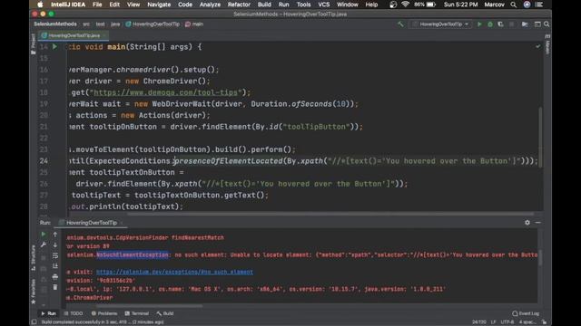The width and height of the screenshot is (581, 326).
Task: Open the demoqa.com tool-tips URL in code
Action: coord(165,92)
